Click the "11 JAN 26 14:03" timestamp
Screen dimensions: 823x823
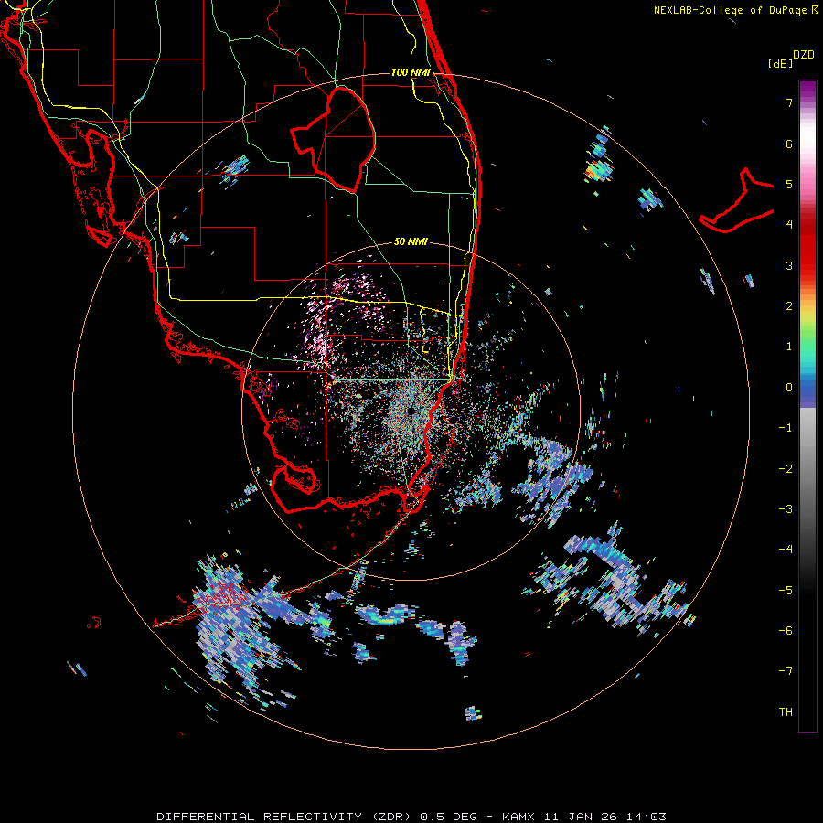coord(605,817)
